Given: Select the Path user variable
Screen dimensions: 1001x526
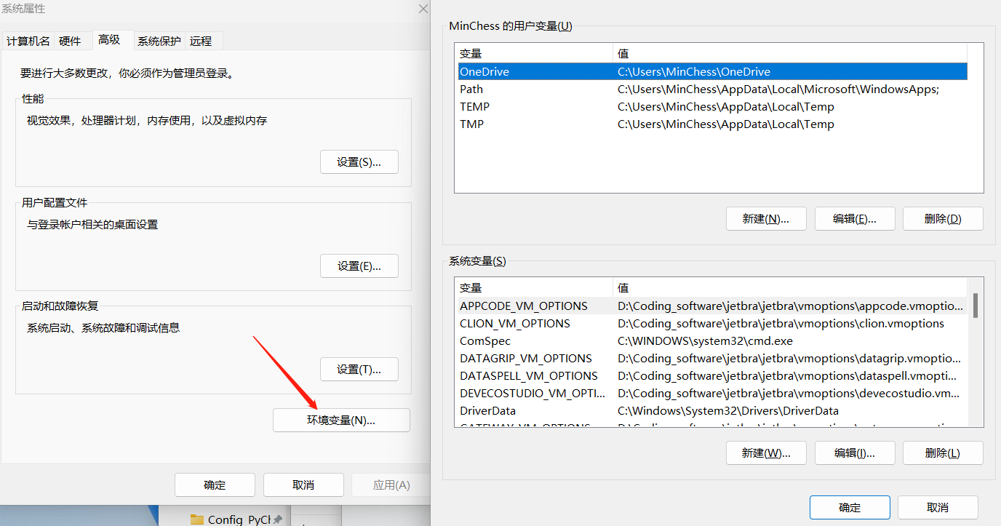Looking at the screenshot, I should pos(713,89).
